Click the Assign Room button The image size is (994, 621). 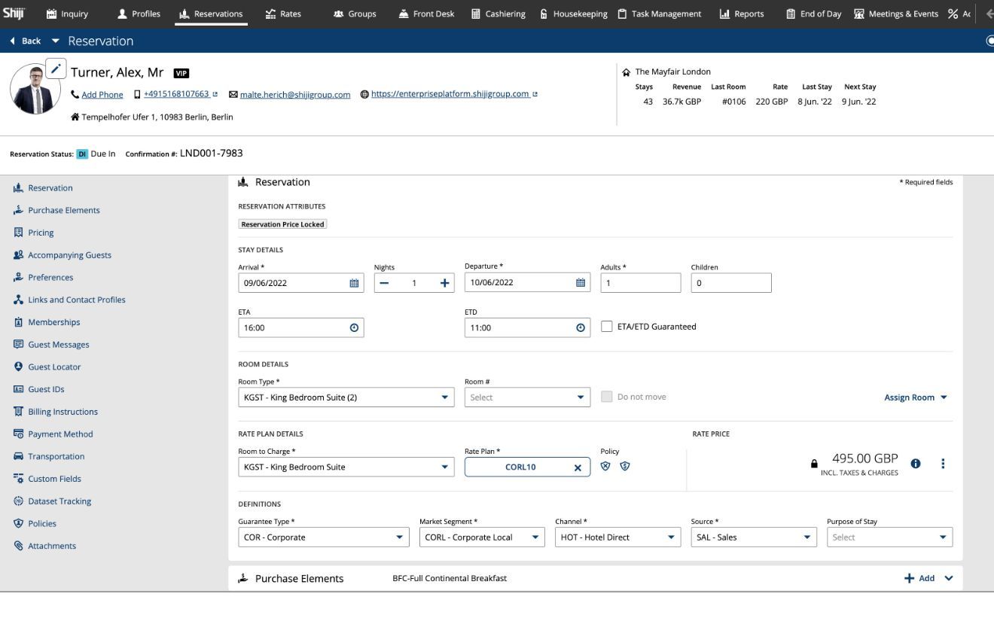tap(915, 397)
